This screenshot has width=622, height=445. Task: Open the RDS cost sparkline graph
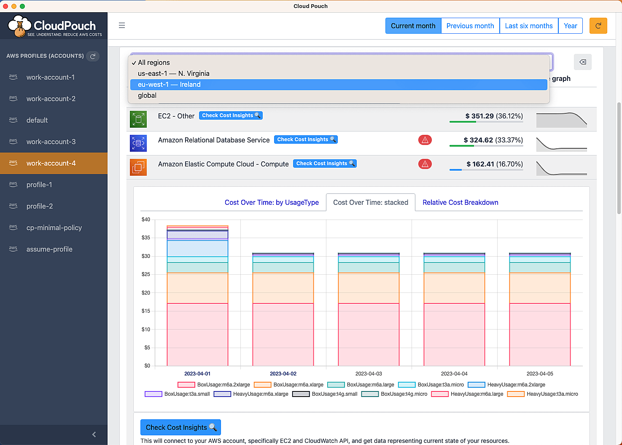coord(561,144)
